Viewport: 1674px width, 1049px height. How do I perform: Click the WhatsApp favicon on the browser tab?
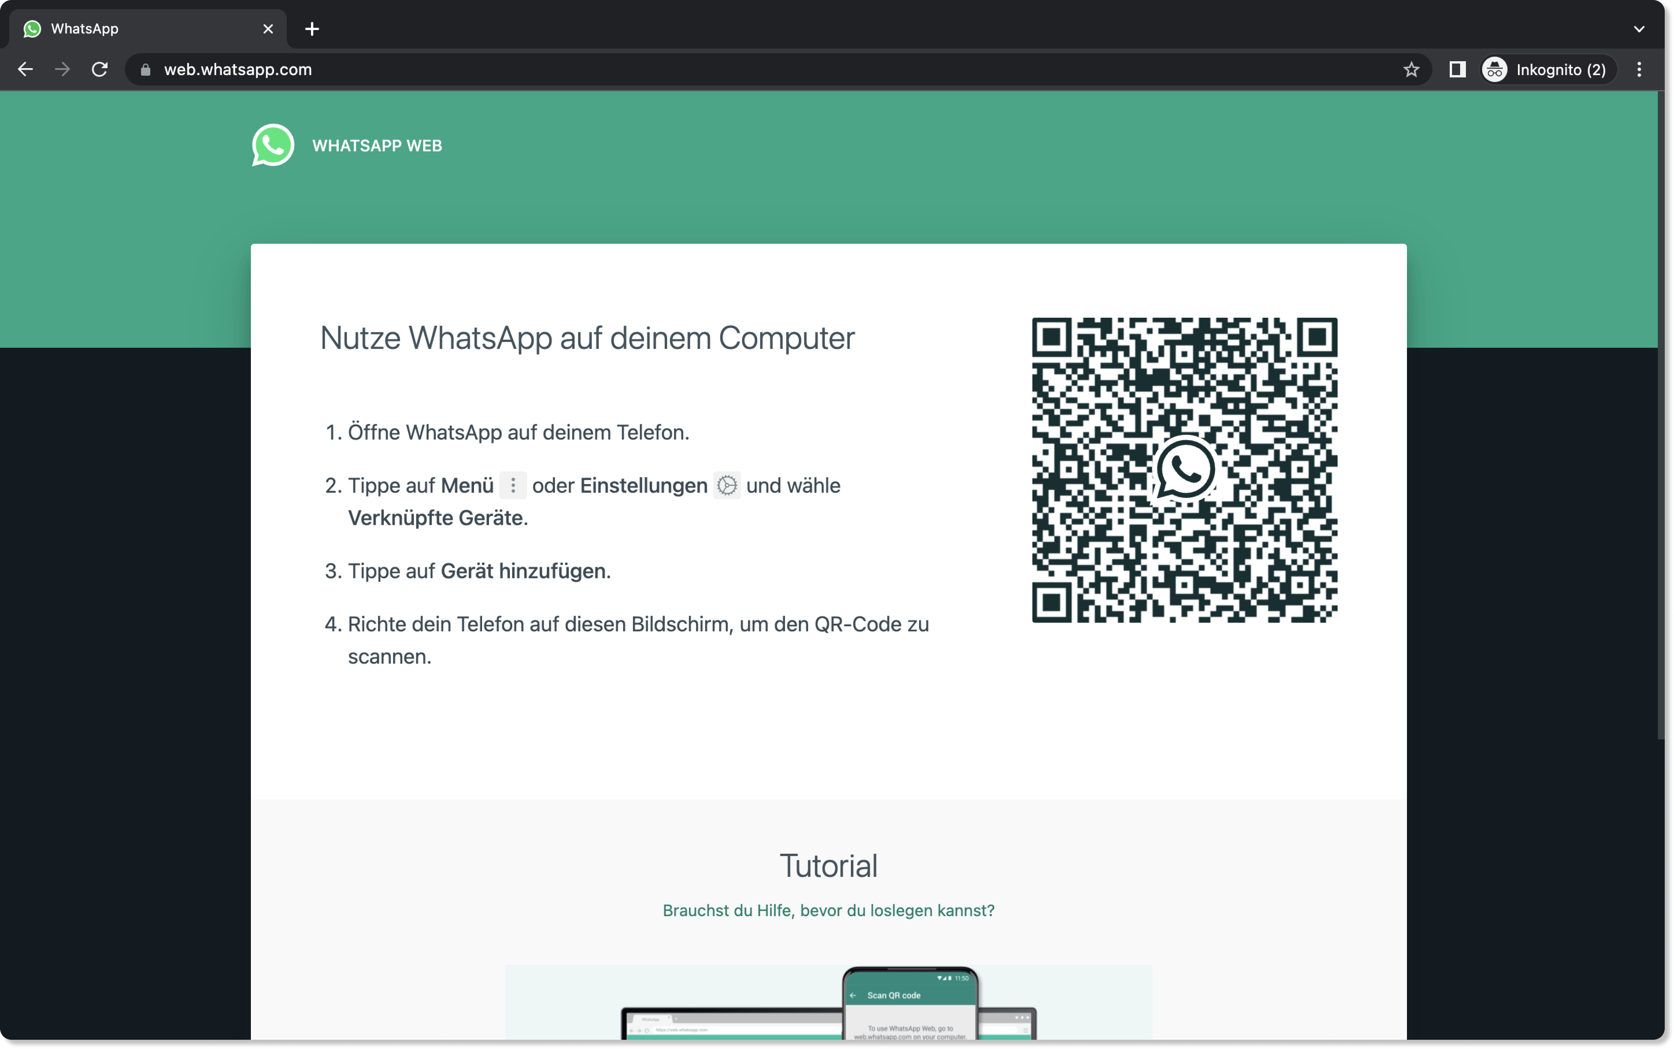click(x=33, y=28)
